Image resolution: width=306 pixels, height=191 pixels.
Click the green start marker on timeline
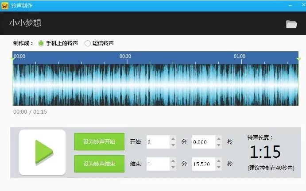pyautogui.click(x=13, y=59)
